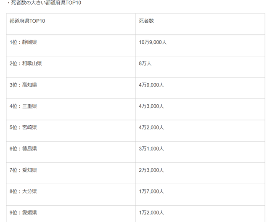Click the cell 5位：宮崎県
Viewport: 267px width, 222px height.
point(23,127)
